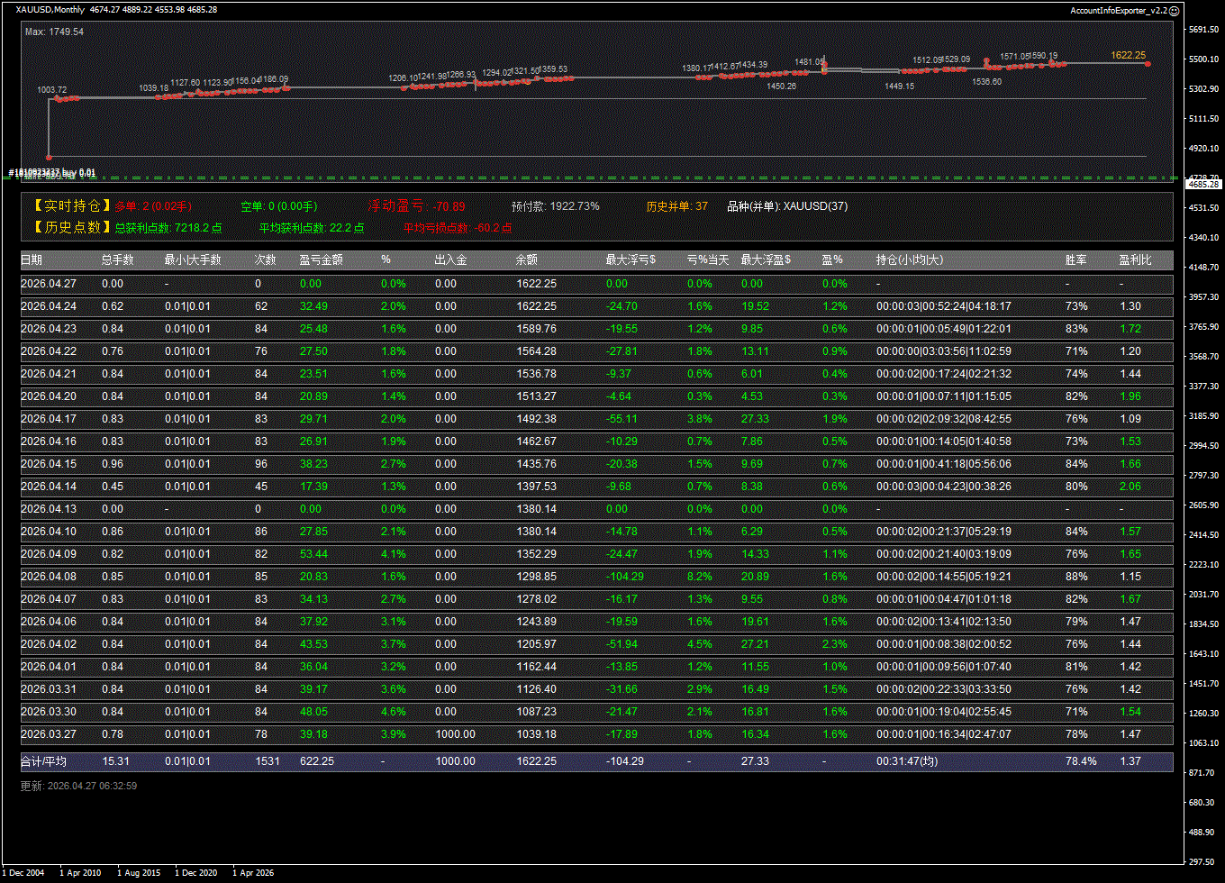Click the 胜率 column header
This screenshot has width=1225, height=883.
coord(1075,260)
